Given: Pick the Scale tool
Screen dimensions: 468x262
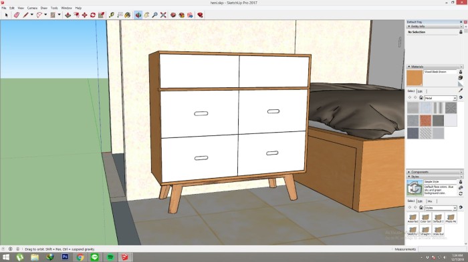Looking at the screenshot, I should 101,15.
